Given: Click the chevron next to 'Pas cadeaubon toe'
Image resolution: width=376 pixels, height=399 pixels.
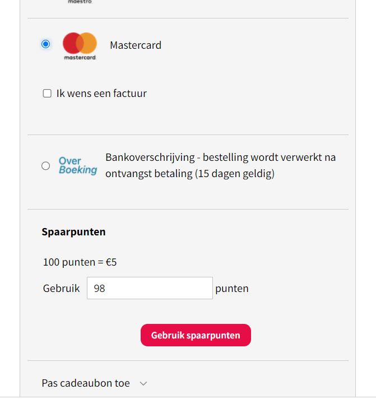Looking at the screenshot, I should pyautogui.click(x=143, y=384).
